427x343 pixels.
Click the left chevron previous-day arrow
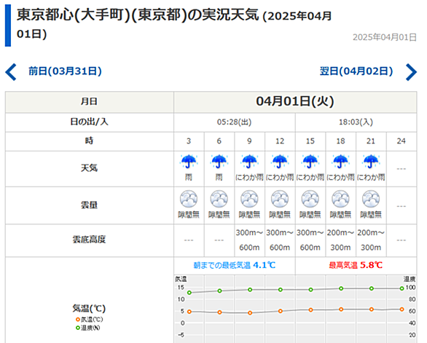tap(11, 72)
